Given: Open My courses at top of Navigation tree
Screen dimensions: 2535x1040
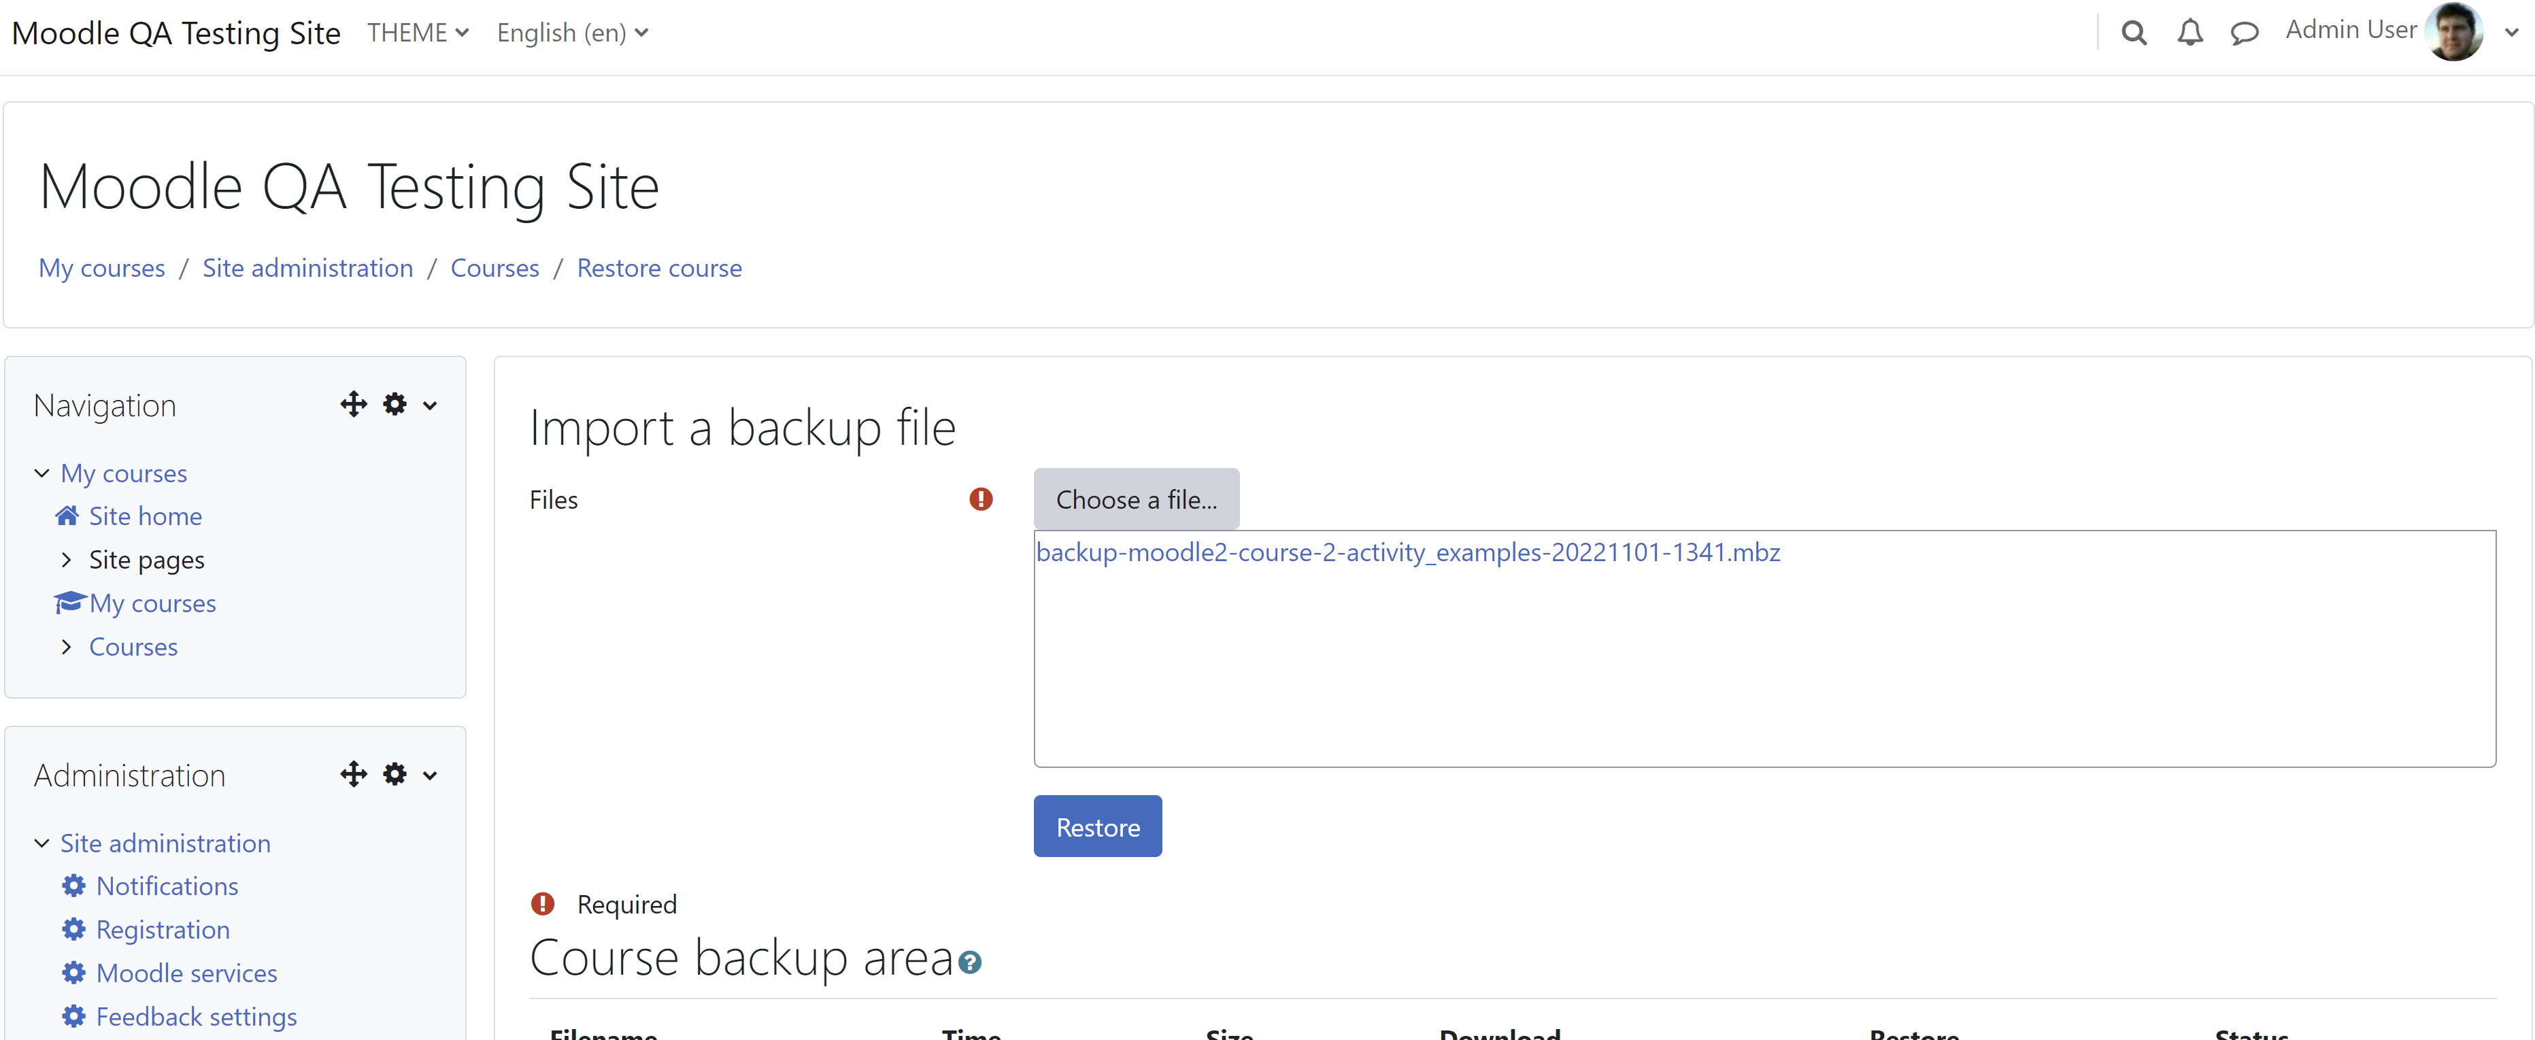Looking at the screenshot, I should 124,473.
